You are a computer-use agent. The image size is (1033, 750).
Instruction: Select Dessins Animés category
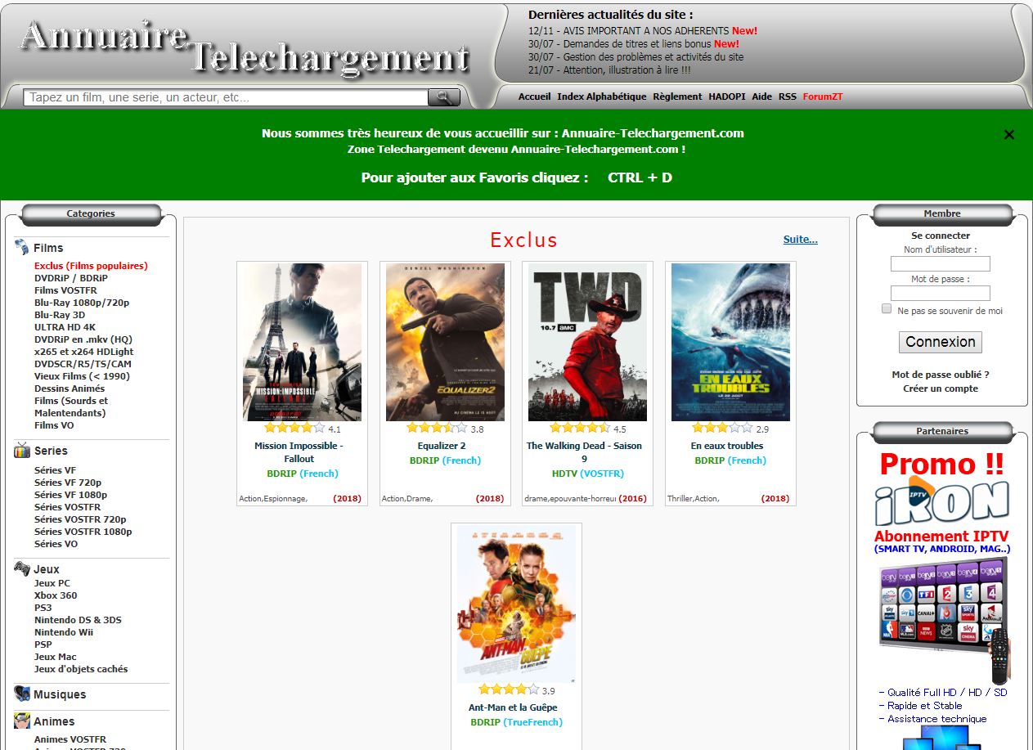[70, 388]
